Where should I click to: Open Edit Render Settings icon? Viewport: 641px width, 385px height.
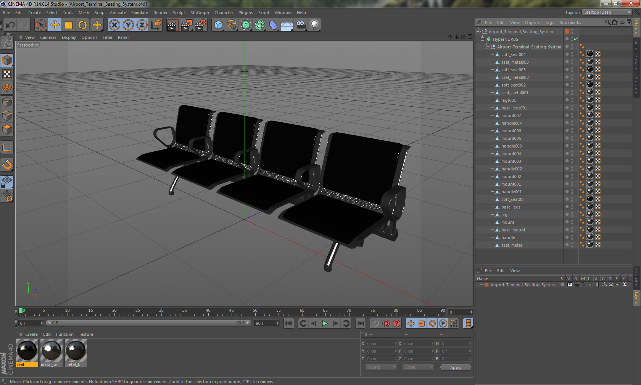200,25
